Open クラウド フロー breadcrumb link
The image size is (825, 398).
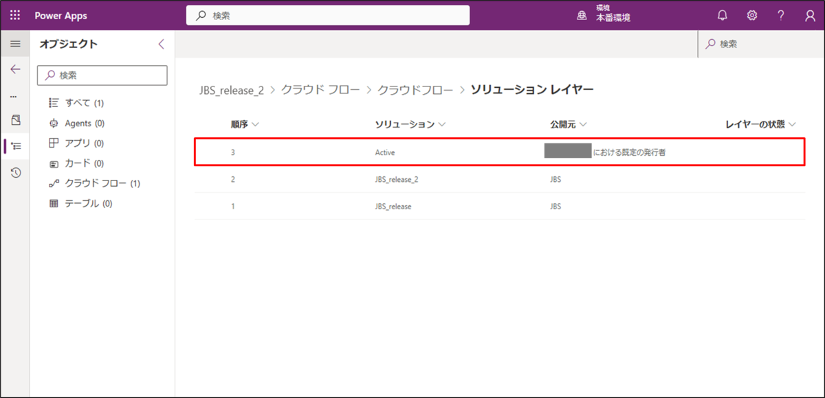pyautogui.click(x=320, y=90)
